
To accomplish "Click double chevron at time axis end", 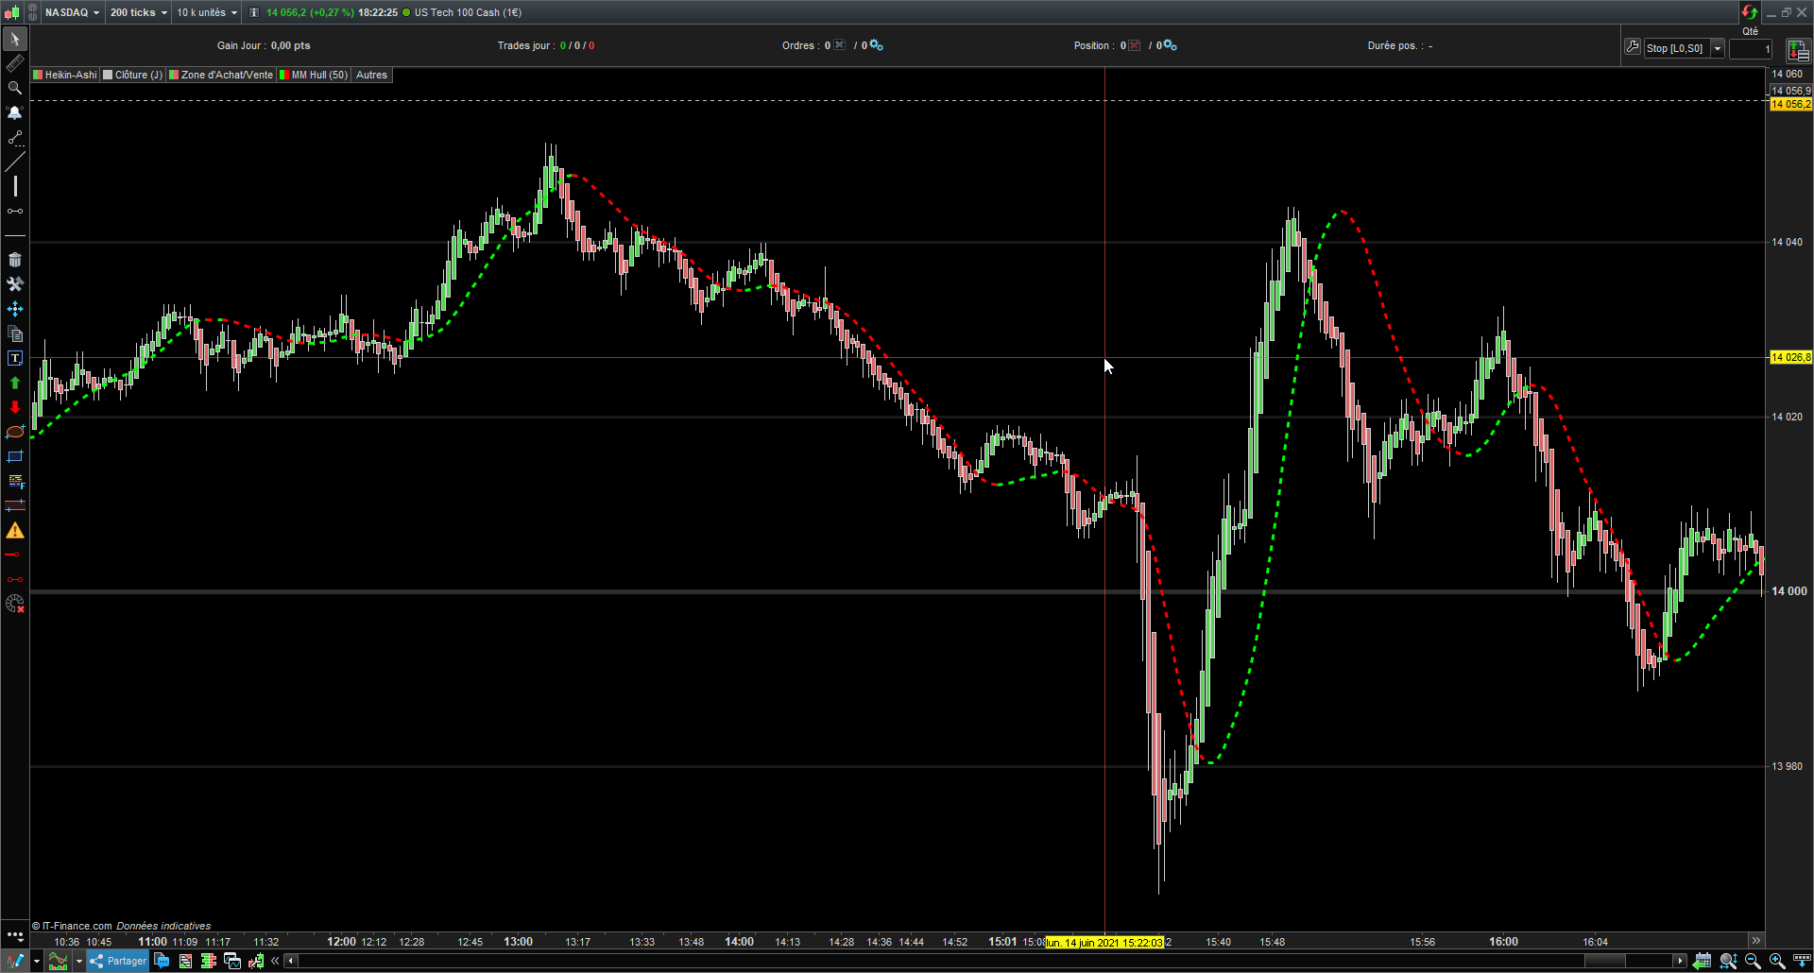I will (1755, 940).
